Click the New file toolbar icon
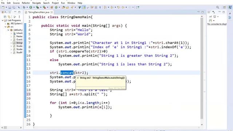The height and width of the screenshot is (131, 233). click(3, 7)
